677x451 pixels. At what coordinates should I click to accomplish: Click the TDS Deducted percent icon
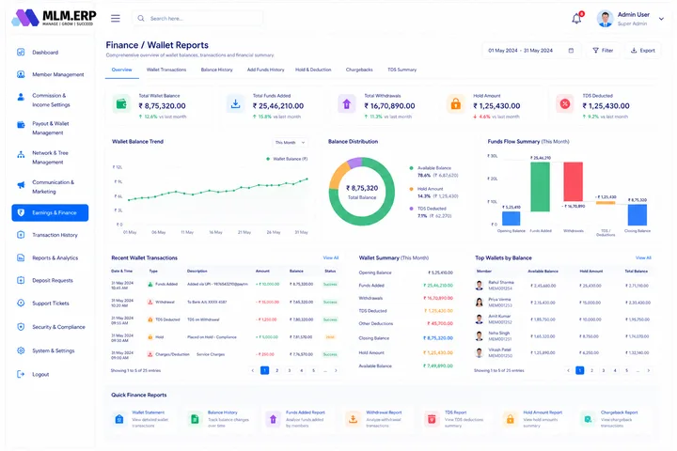[x=565, y=104]
